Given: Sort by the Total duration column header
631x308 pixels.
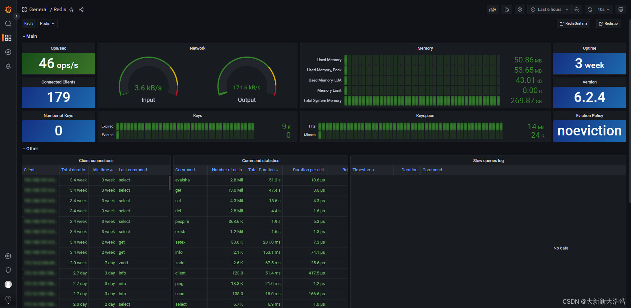Looking at the screenshot, I should click(73, 170).
